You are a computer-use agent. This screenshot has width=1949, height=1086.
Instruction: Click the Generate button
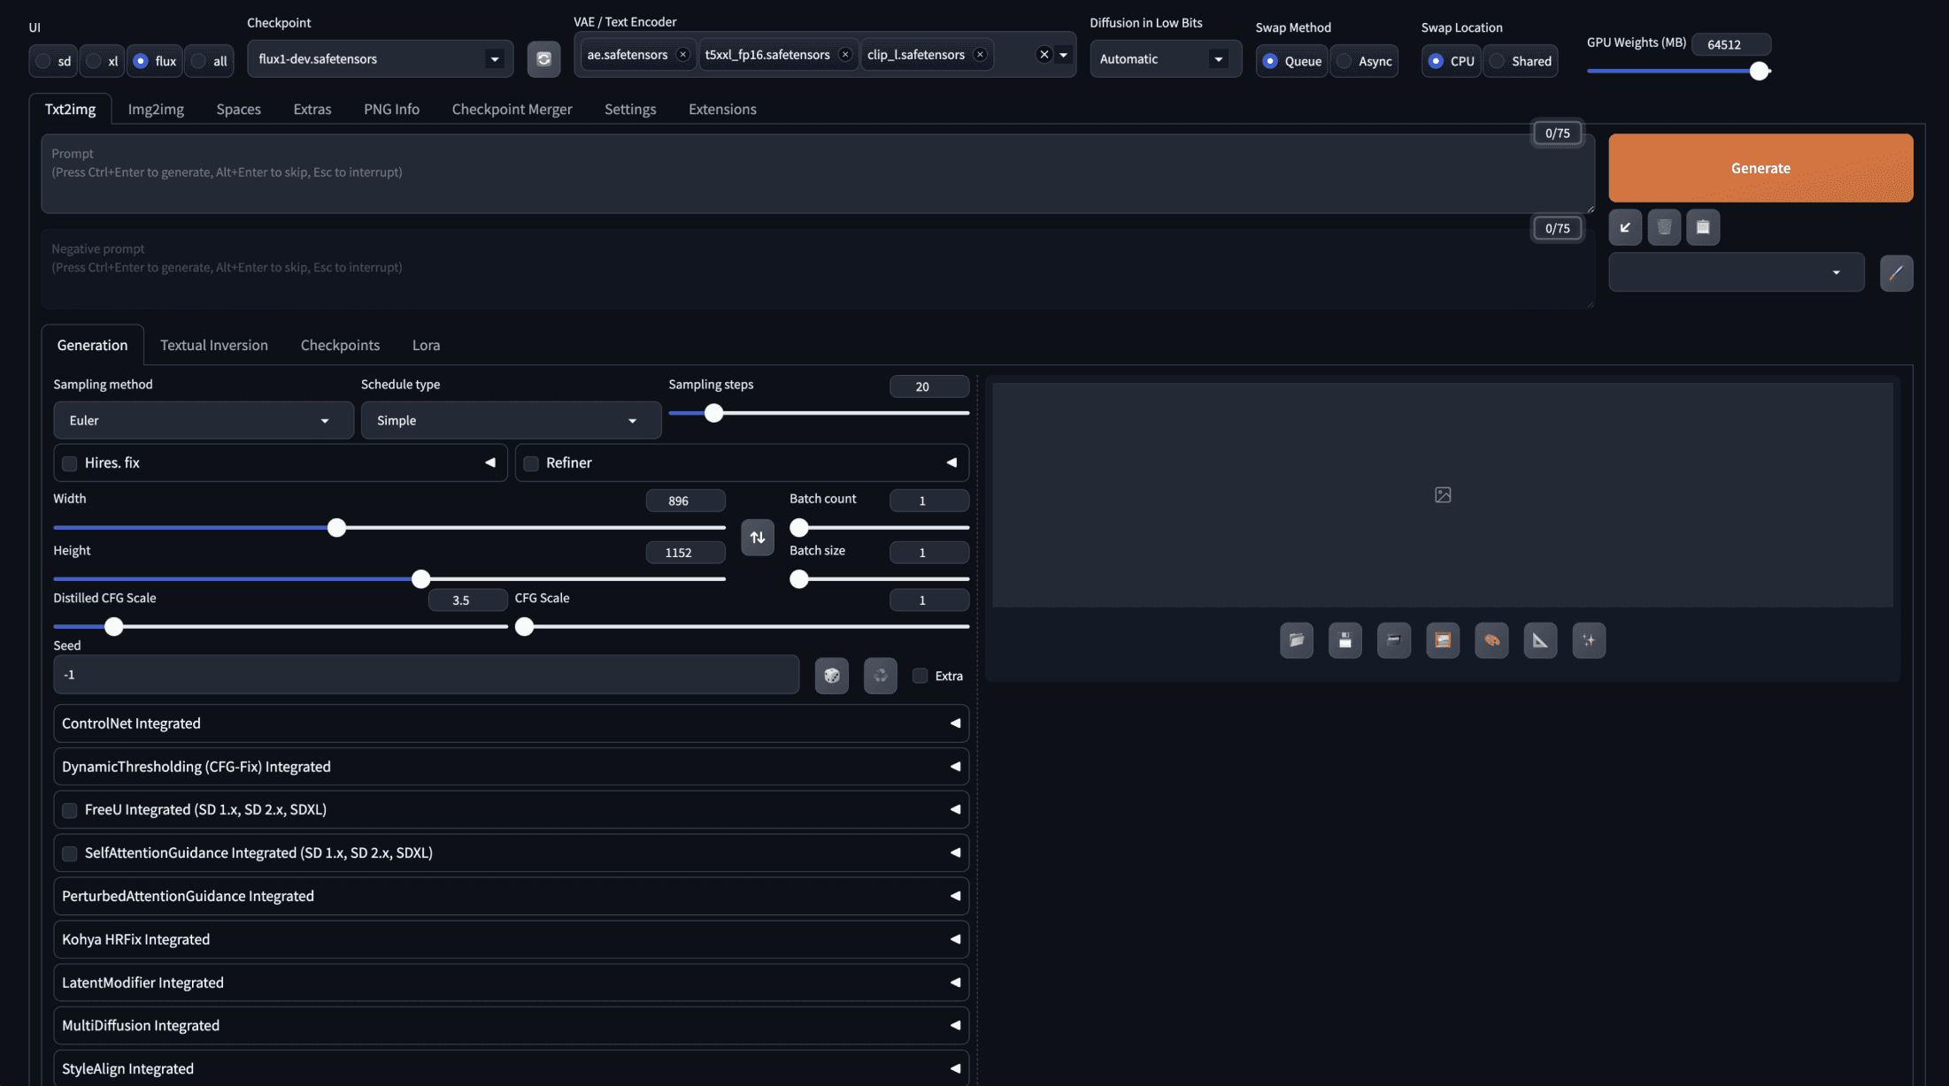pyautogui.click(x=1760, y=168)
